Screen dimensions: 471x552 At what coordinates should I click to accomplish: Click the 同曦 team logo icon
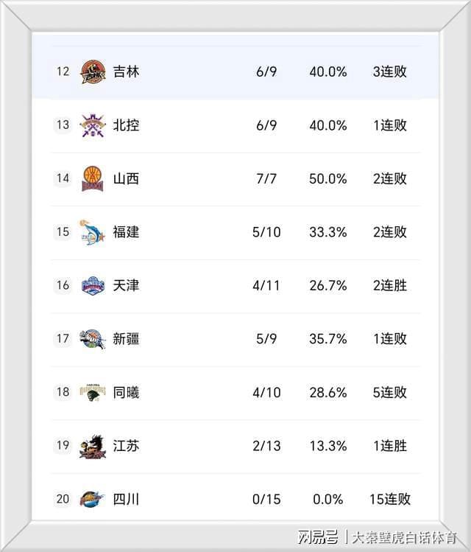point(93,392)
